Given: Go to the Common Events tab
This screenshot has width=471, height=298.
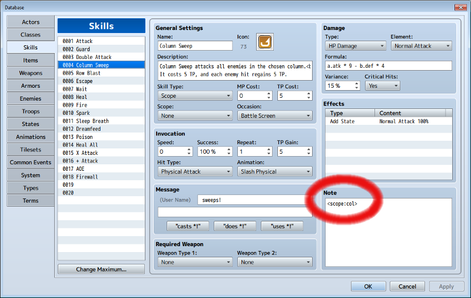Looking at the screenshot, I should pos(31,162).
